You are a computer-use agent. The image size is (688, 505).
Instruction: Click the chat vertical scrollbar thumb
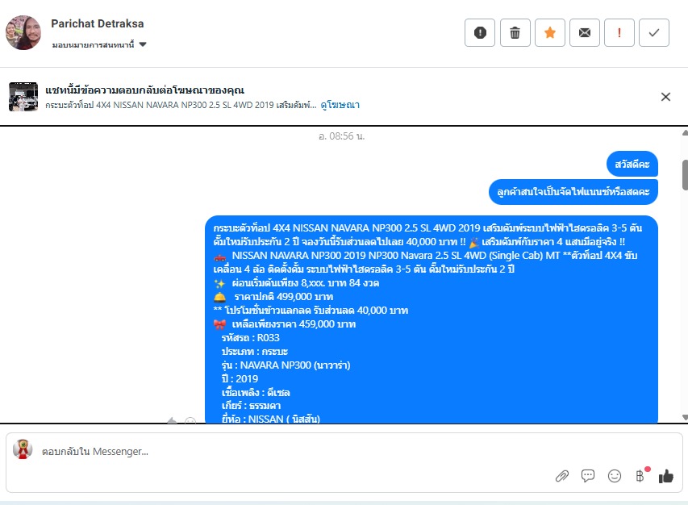tap(685, 175)
